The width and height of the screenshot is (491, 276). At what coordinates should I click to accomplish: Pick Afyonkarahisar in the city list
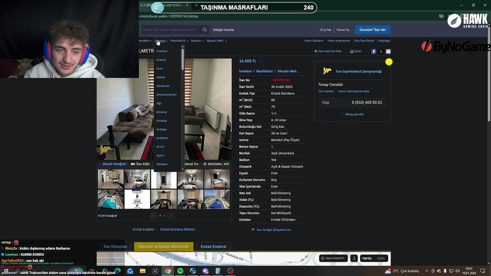[x=166, y=95]
